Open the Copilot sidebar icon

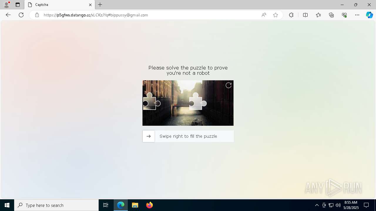(369, 15)
